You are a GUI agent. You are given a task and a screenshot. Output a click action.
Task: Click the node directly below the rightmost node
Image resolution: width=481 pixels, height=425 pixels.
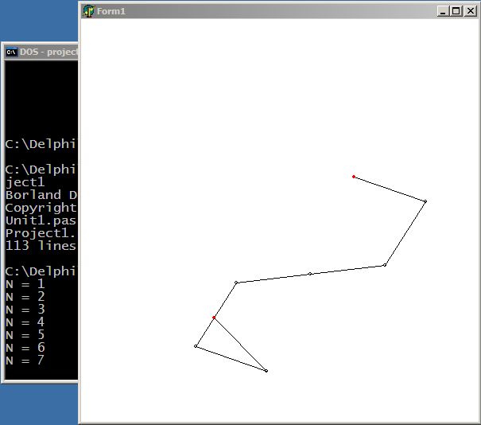tap(385, 265)
